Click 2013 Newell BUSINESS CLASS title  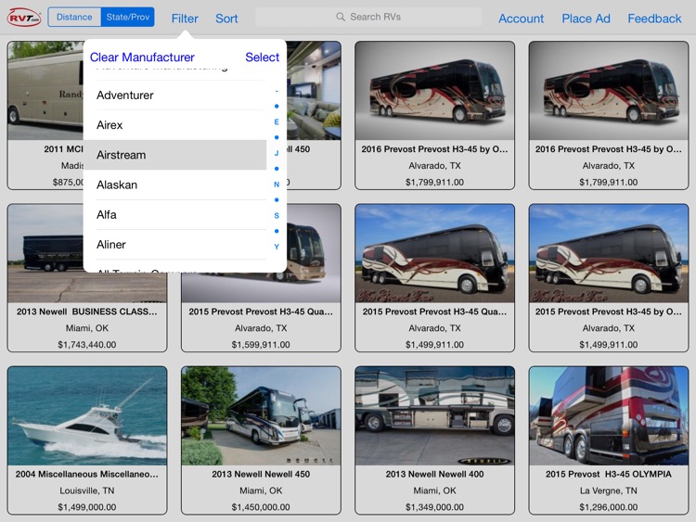pyautogui.click(x=87, y=312)
